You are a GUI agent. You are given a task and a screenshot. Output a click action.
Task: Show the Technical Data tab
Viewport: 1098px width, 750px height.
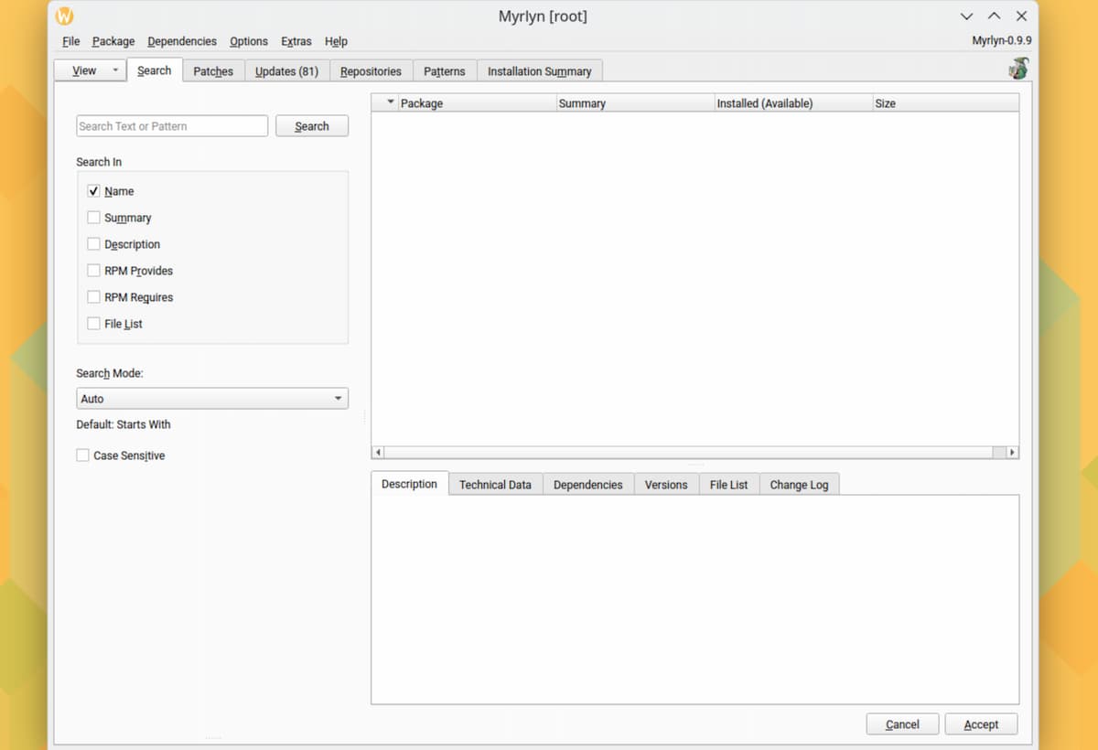pyautogui.click(x=495, y=485)
